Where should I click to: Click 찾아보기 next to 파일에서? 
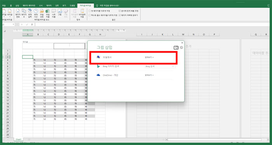click(149, 57)
